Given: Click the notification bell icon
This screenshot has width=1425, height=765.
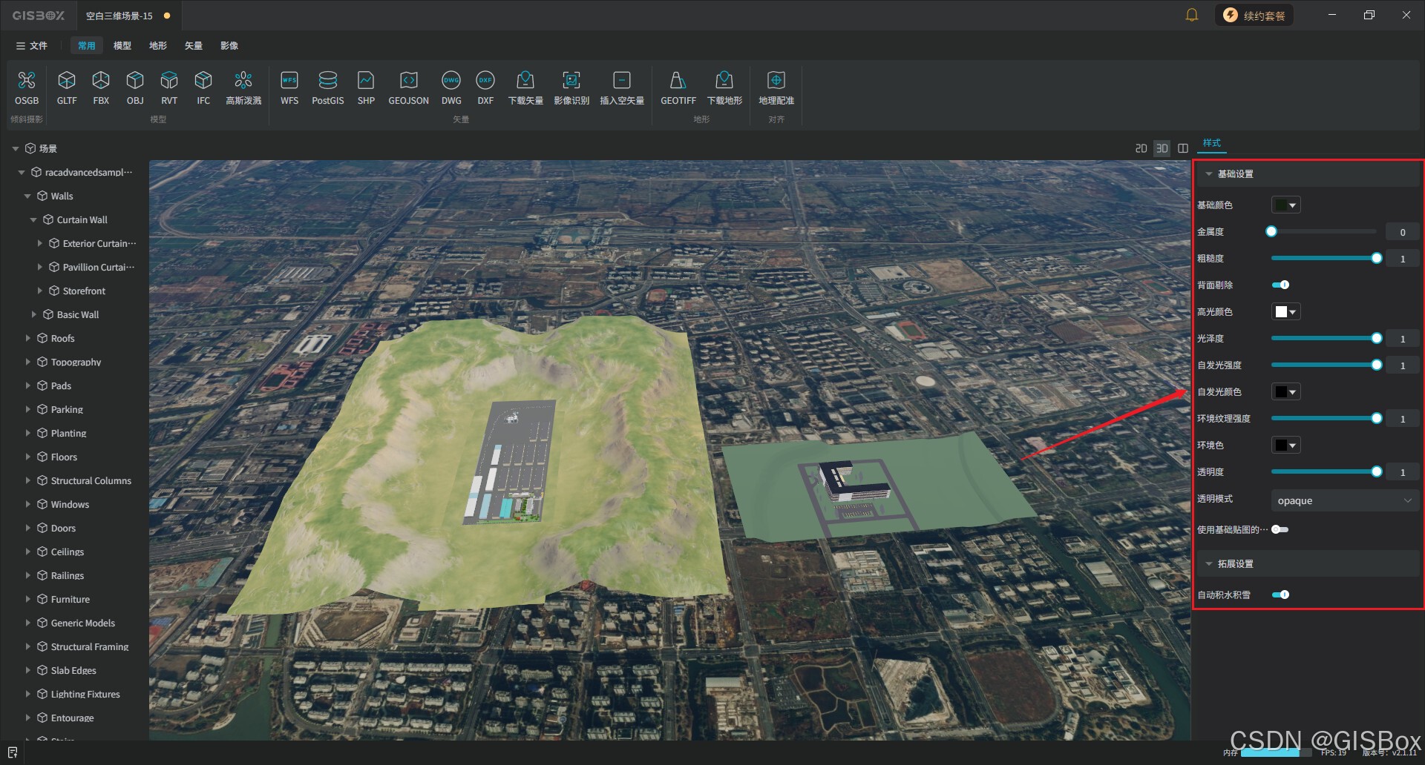Looking at the screenshot, I should (1192, 15).
